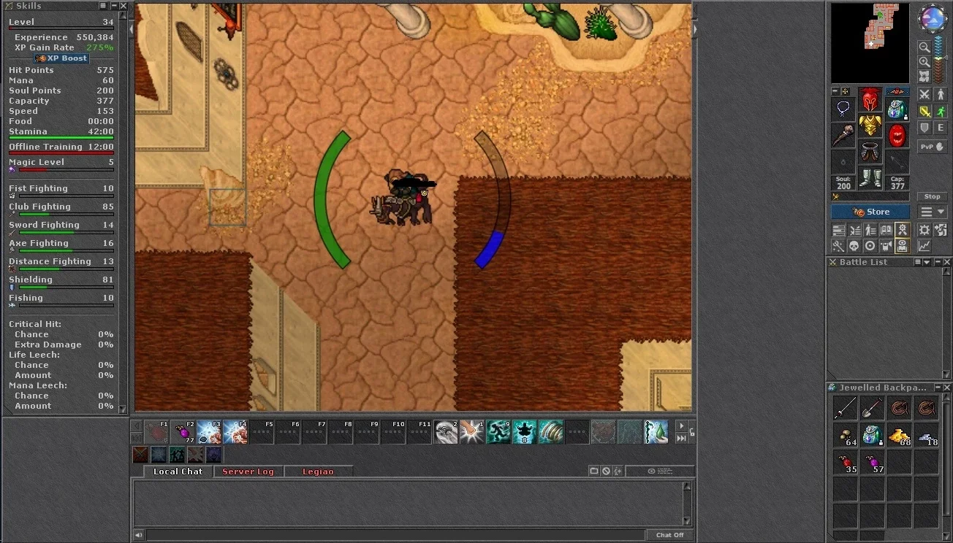Select the red potion stack of 35
Screen dimensions: 953x543
[846, 462]
